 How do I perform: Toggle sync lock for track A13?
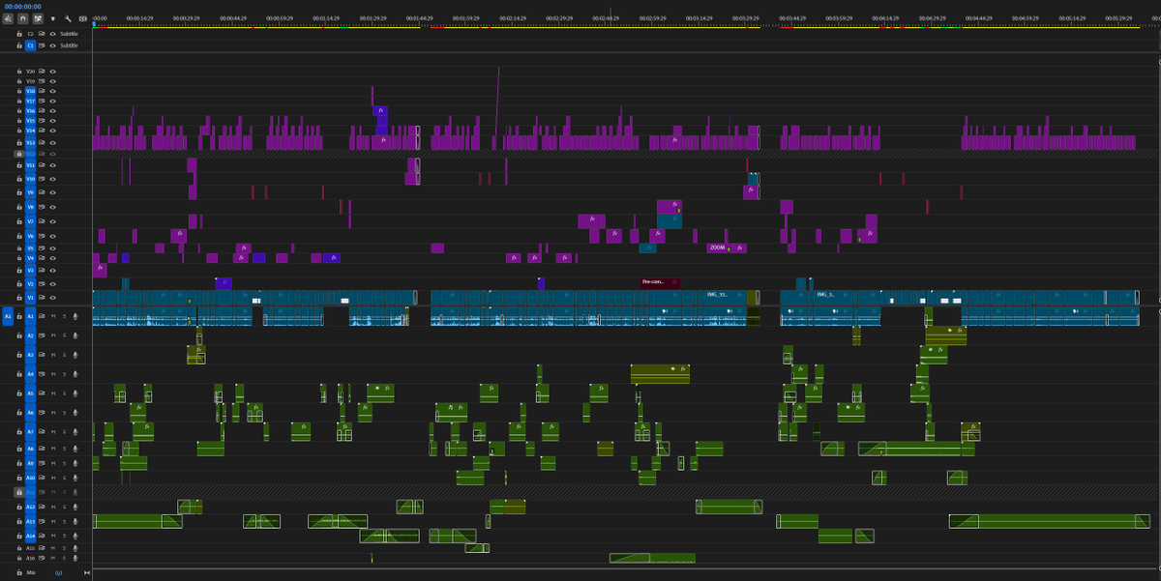point(42,522)
